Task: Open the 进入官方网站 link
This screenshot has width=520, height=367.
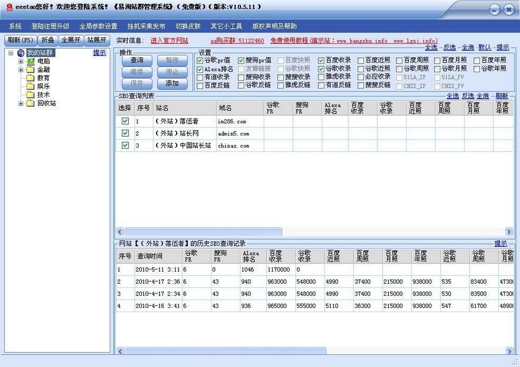Action: pos(169,41)
